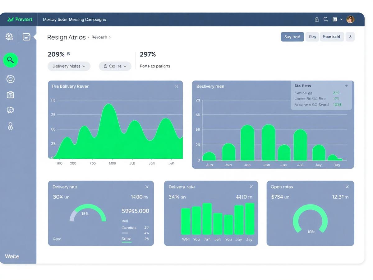This screenshot has width=373, height=280.
Task: Close the Open rates card
Action: (347, 187)
